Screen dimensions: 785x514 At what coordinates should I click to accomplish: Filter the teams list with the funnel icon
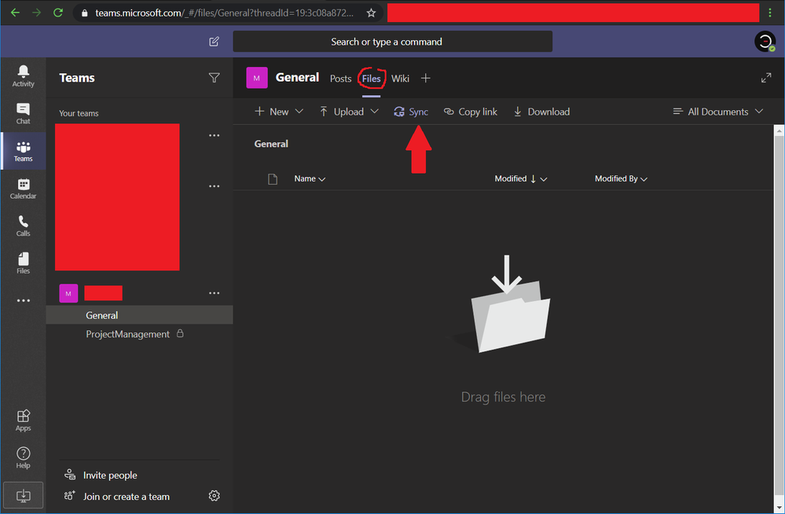pyautogui.click(x=214, y=78)
